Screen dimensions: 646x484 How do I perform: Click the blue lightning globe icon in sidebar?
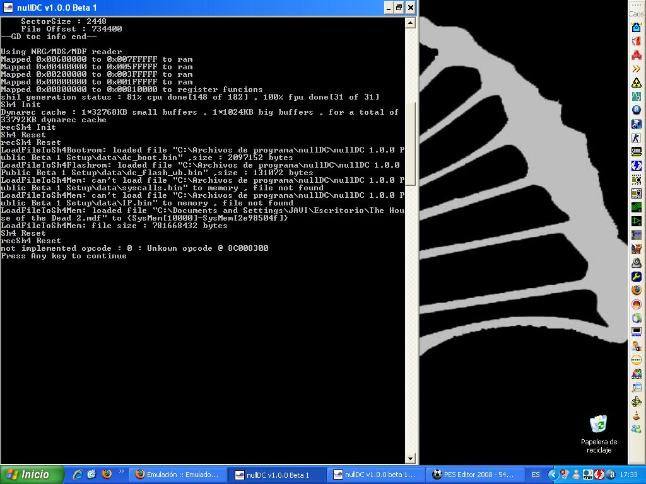[637, 166]
